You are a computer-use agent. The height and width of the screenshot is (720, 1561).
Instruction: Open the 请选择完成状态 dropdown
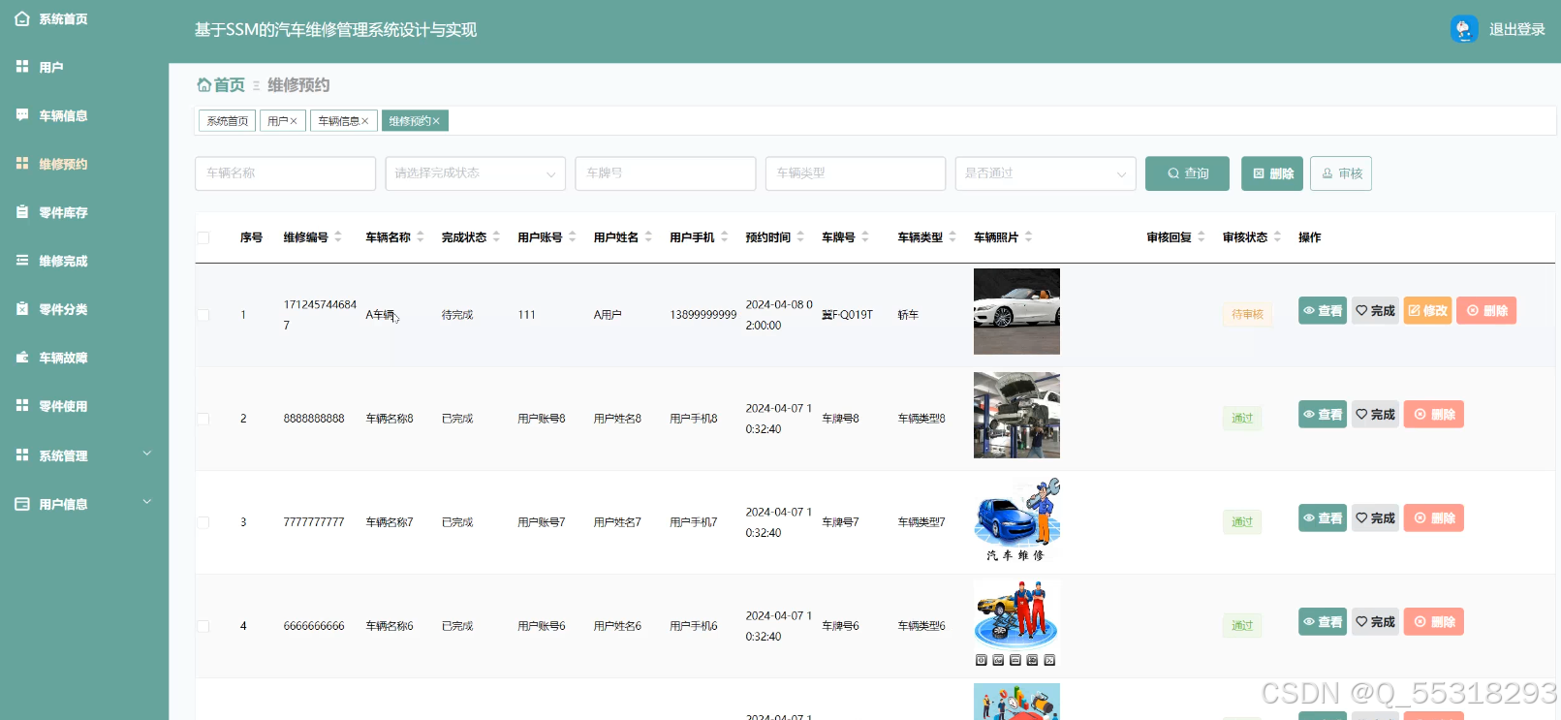tap(475, 173)
